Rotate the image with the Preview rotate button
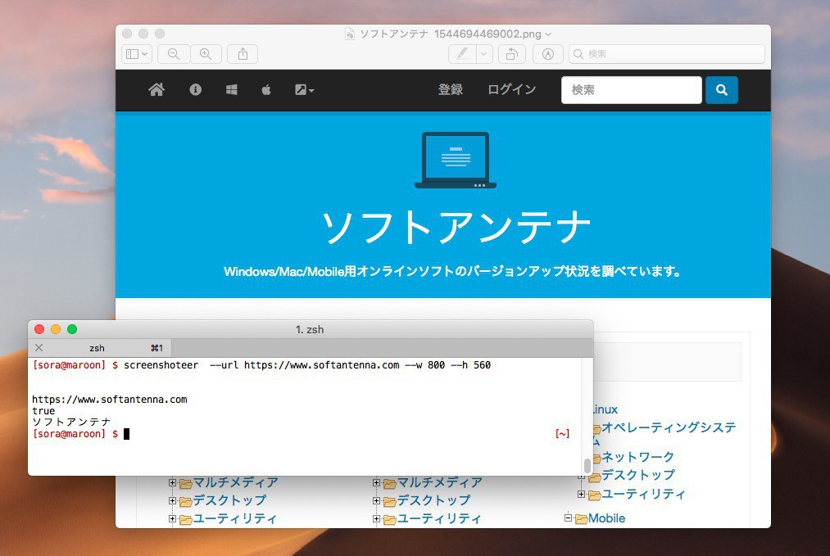Screen dimensions: 830x556 511,54
